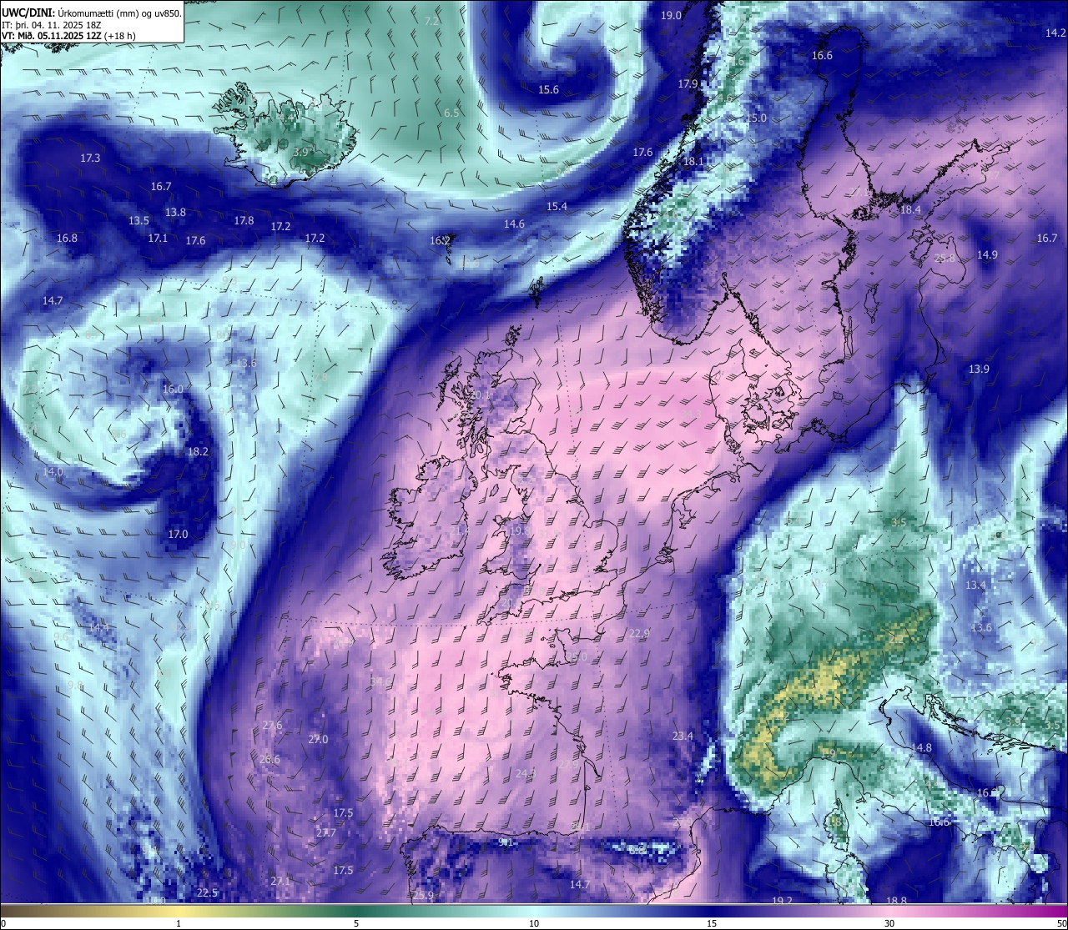1068x930 pixels.
Task: Click the 17.9 value off Norway's coast
Action: [x=688, y=84]
